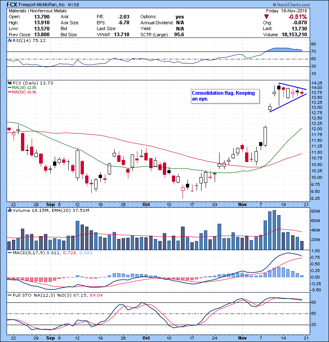This screenshot has width=329, height=342.
Task: Click the 14.25 price axis label
Action: click(317, 83)
